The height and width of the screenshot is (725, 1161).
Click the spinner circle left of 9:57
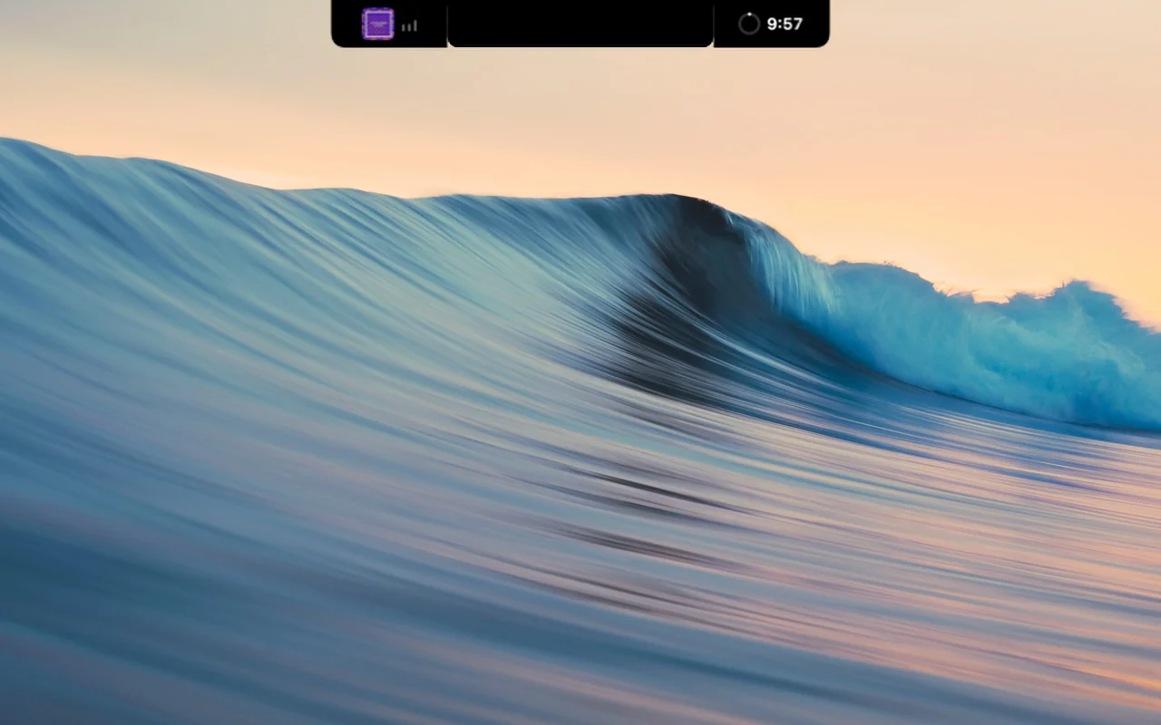coord(748,24)
